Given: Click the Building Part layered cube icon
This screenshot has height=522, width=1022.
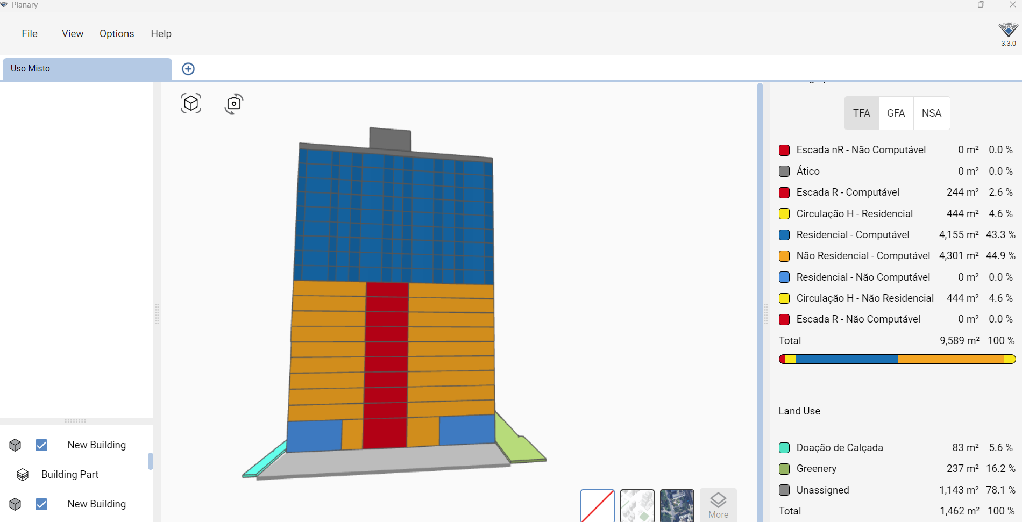Looking at the screenshot, I should pyautogui.click(x=23, y=475).
